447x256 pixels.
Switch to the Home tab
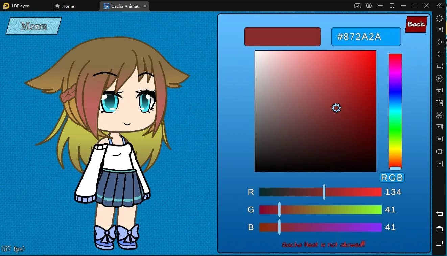[x=64, y=6]
